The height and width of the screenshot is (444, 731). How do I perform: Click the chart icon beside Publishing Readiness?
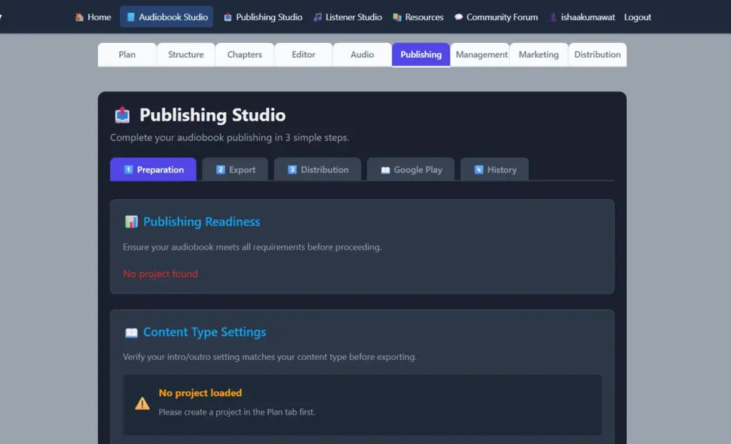coord(131,222)
